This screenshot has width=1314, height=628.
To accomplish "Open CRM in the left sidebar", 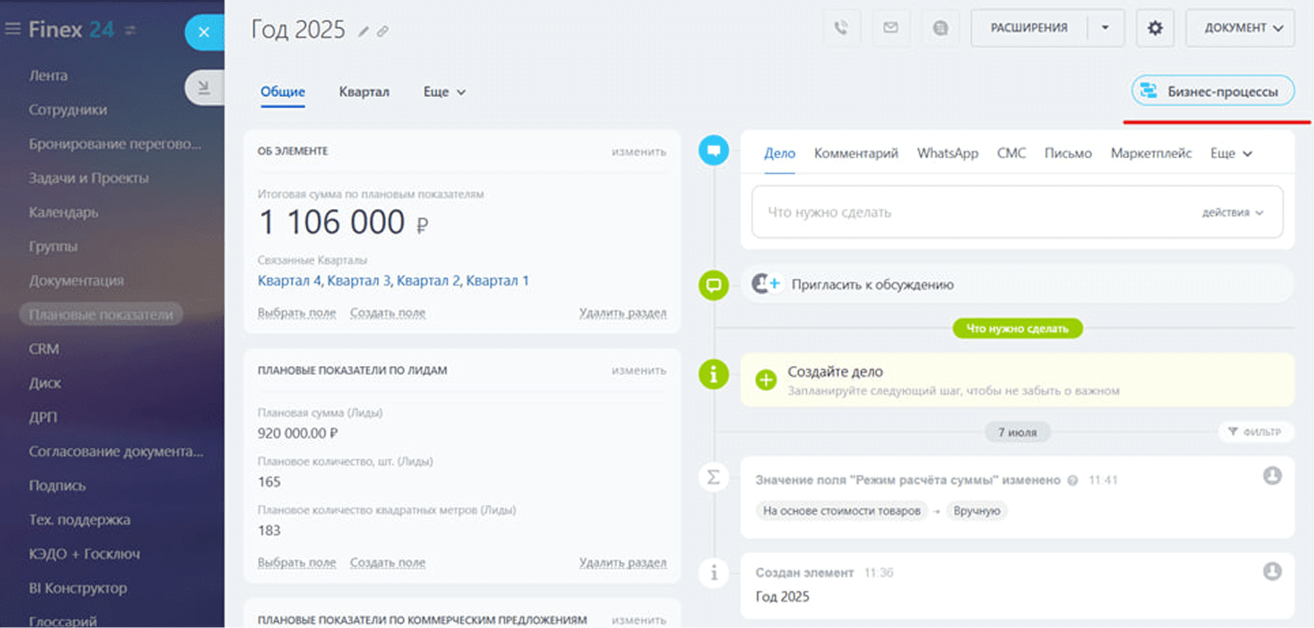I will coord(44,349).
